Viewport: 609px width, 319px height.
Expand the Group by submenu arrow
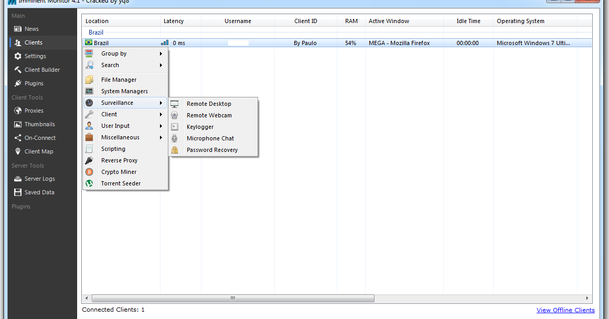point(161,53)
